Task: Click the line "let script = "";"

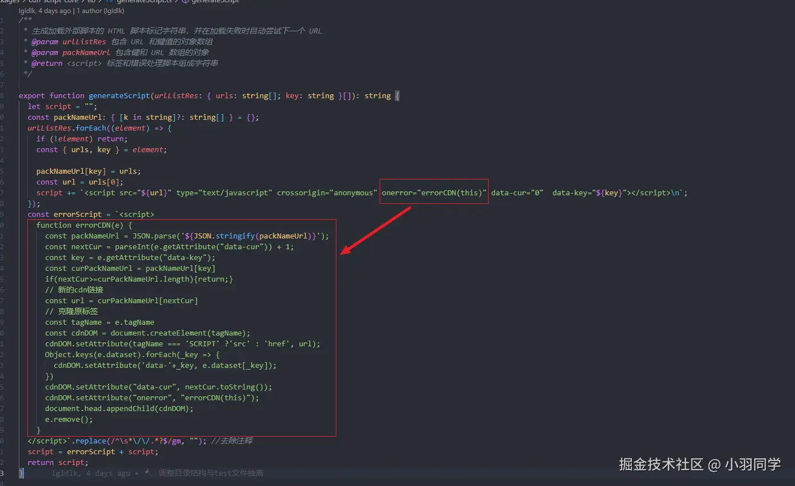Action: [63, 106]
